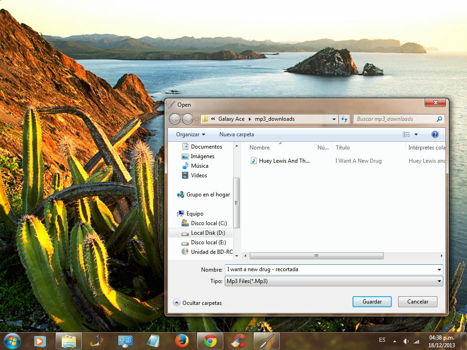This screenshot has width=467, height=350.
Task: Open Firefox from the taskbar
Action: pyautogui.click(x=182, y=340)
